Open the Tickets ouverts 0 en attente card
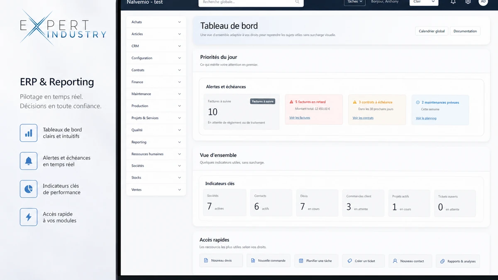Viewport: 498px width, 280px height. pyautogui.click(x=455, y=203)
